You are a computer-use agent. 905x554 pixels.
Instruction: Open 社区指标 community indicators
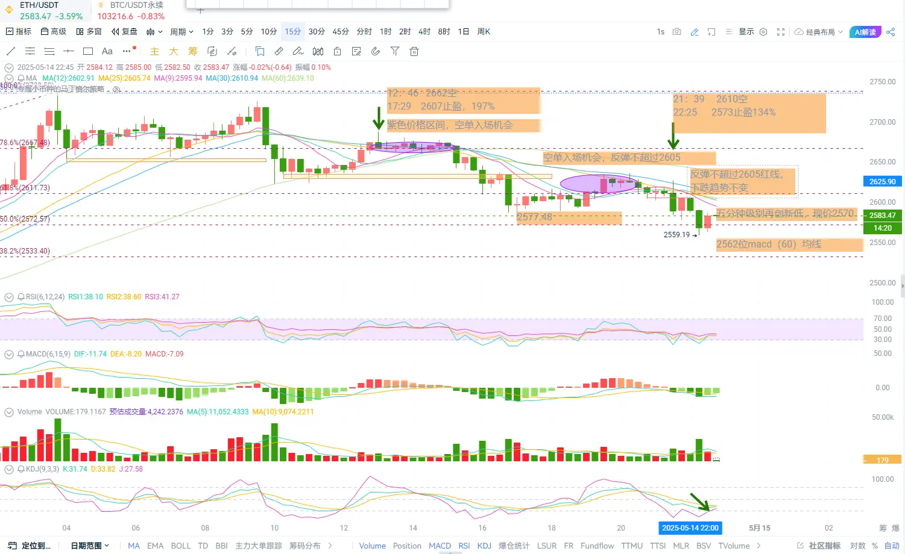tap(819, 546)
